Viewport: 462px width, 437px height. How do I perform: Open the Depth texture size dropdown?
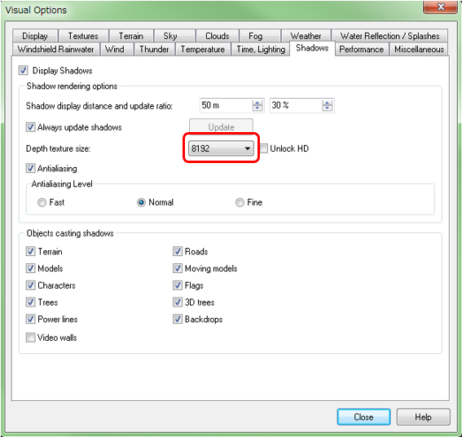[220, 148]
